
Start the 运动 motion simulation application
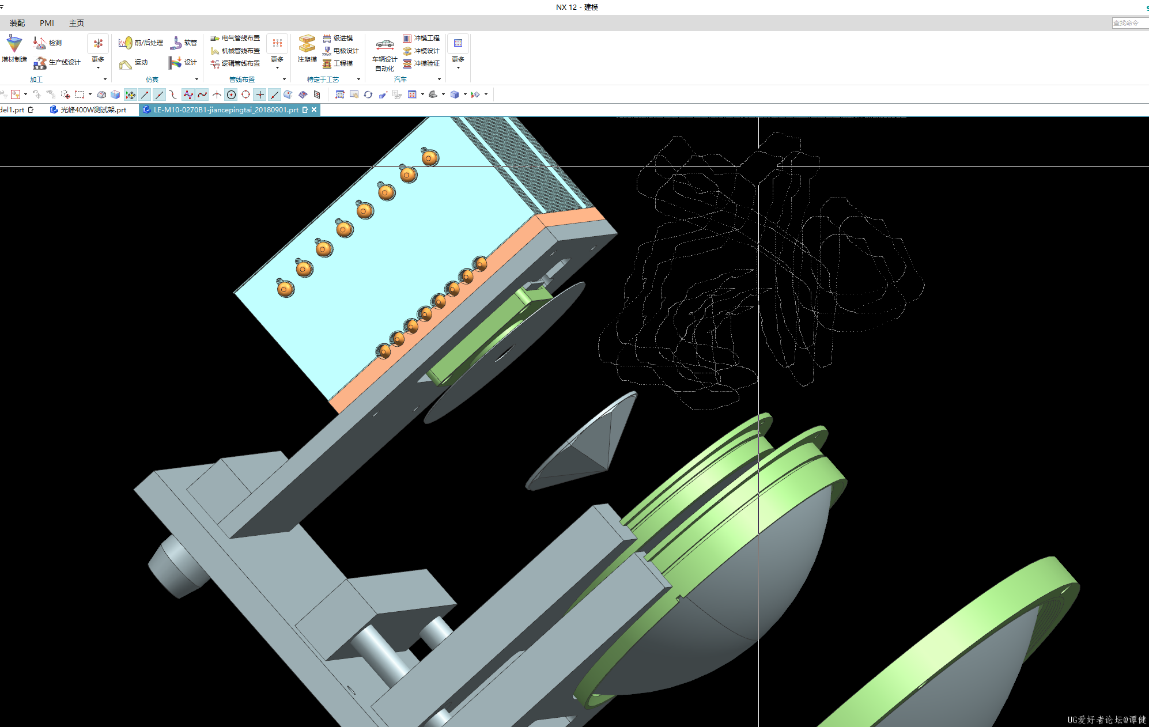(134, 62)
